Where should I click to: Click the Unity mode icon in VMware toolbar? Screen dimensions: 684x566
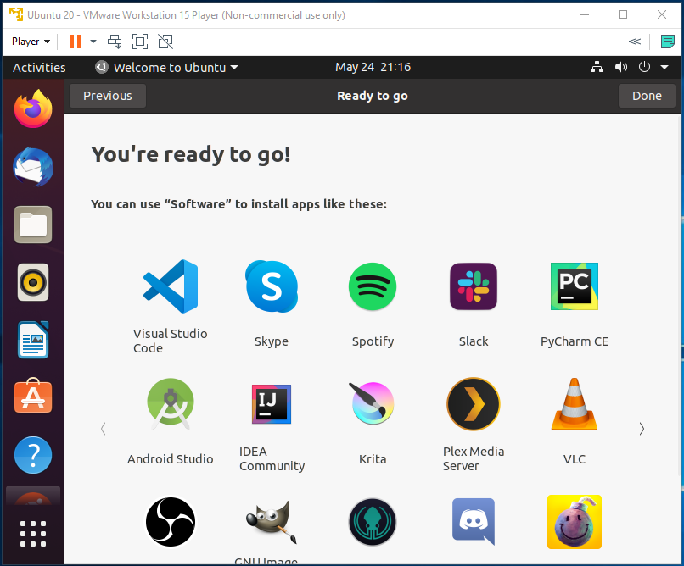pyautogui.click(x=165, y=42)
